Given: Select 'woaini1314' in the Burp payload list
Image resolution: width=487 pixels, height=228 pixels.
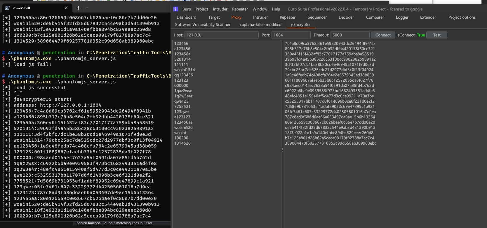Looking at the screenshot, I should pos(185,70).
